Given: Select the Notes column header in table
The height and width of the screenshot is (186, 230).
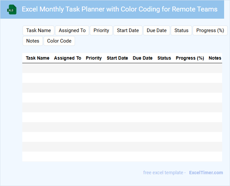Looking at the screenshot, I should click(215, 58).
